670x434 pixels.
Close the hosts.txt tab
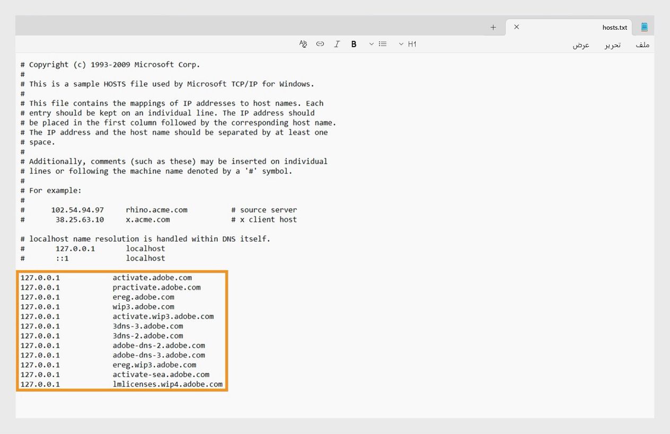516,26
